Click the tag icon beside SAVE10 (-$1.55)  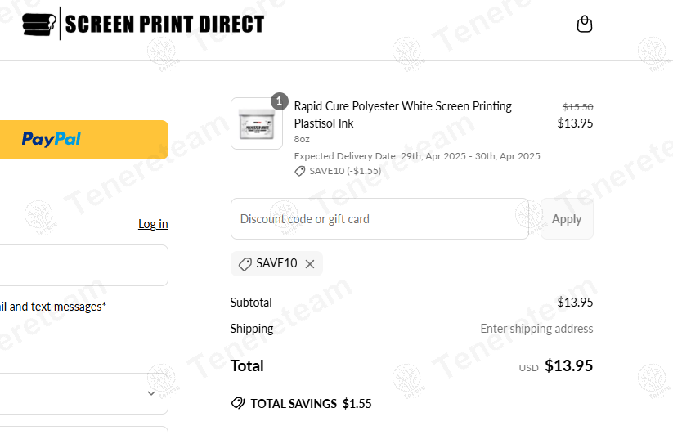[x=300, y=171]
